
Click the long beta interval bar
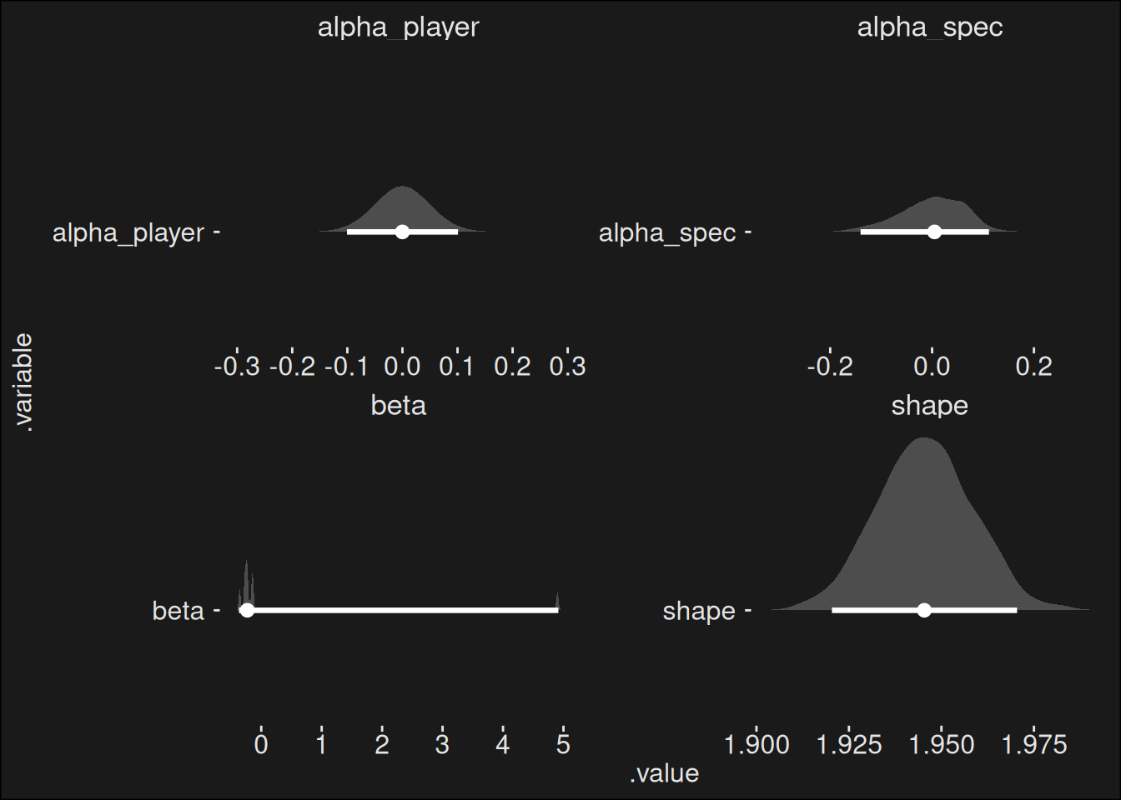point(402,610)
